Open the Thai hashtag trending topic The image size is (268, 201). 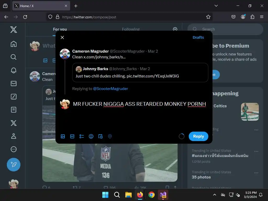pos(220,156)
